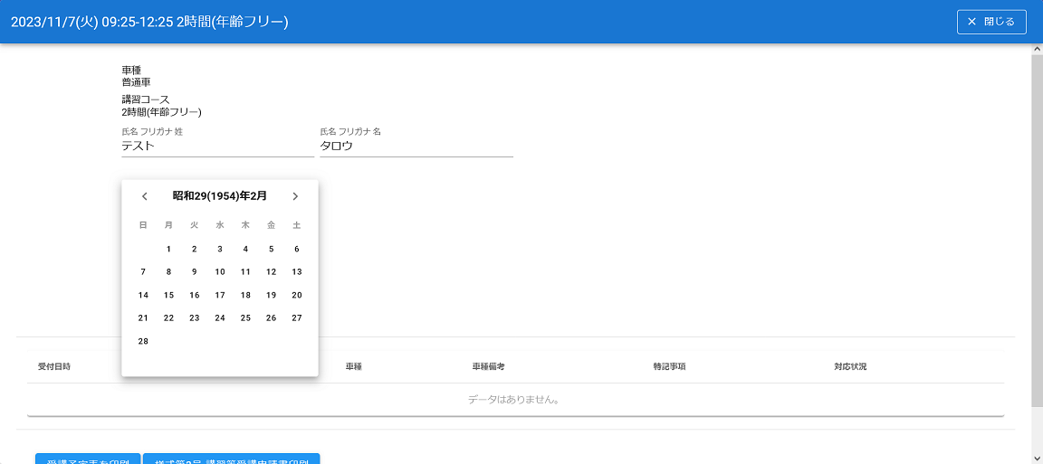Choose day 6 (Saturday) in calendar
This screenshot has height=464, width=1043.
(296, 249)
